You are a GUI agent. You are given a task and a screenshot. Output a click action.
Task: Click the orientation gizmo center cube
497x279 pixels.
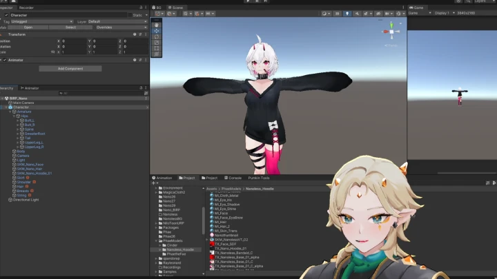[x=391, y=32]
